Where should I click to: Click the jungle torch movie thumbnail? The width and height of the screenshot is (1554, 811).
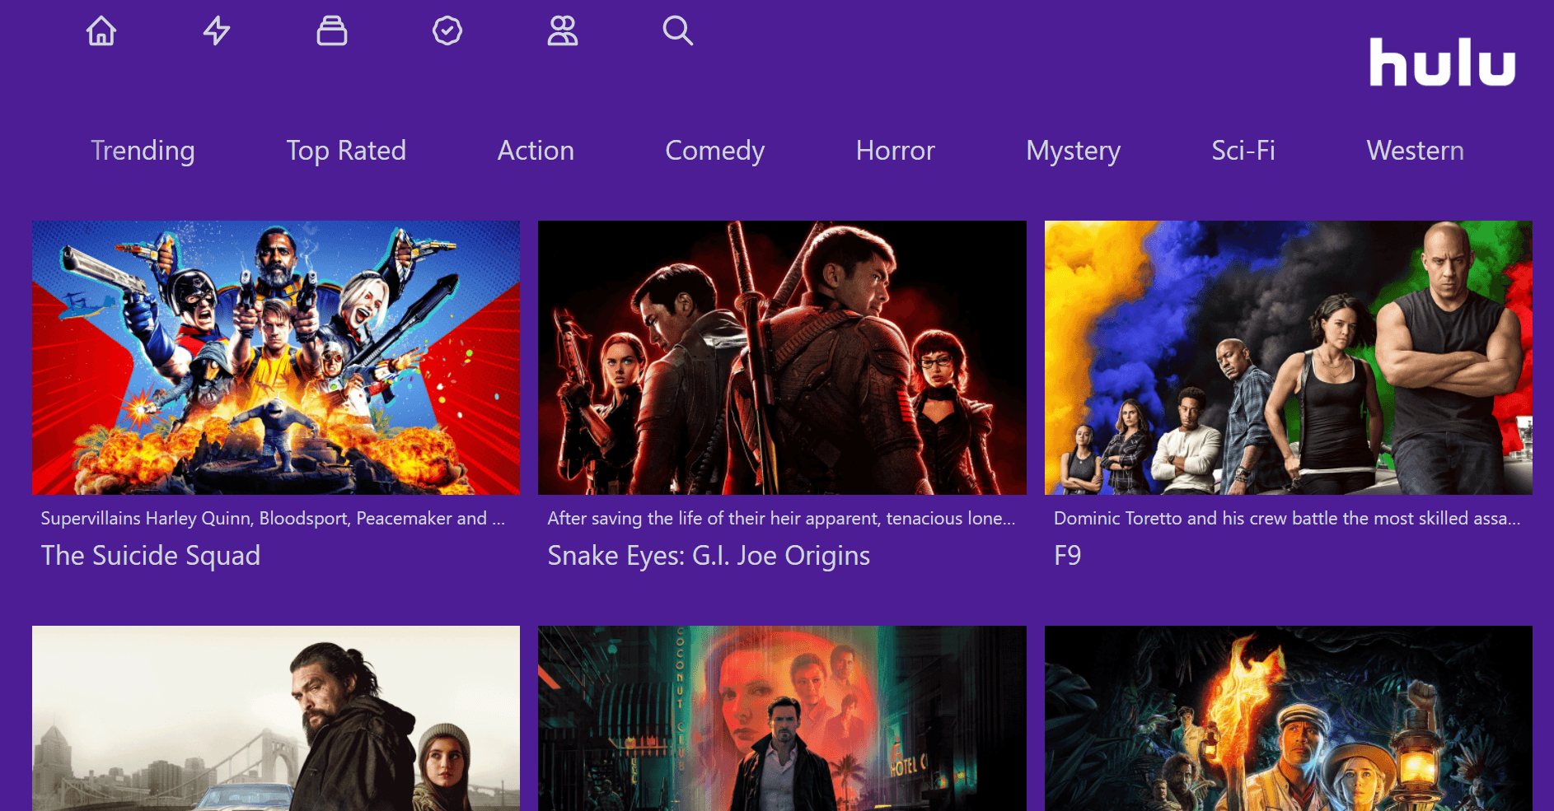[x=1289, y=718]
